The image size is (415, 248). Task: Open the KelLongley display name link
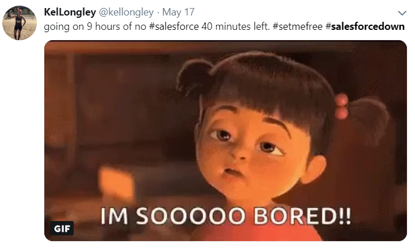[70, 12]
